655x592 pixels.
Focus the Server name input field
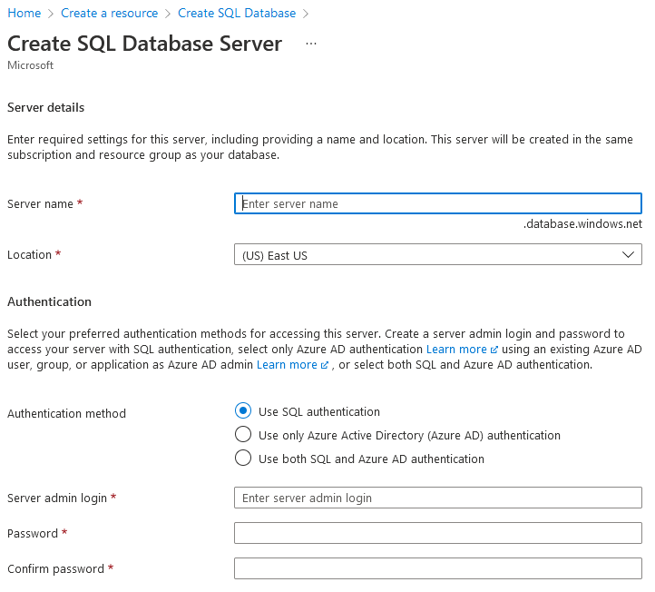pyautogui.click(x=438, y=203)
